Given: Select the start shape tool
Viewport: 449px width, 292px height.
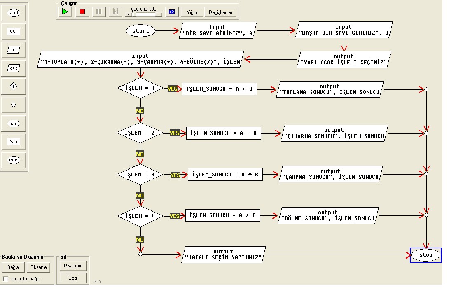Looking at the screenshot, I should 13,12.
